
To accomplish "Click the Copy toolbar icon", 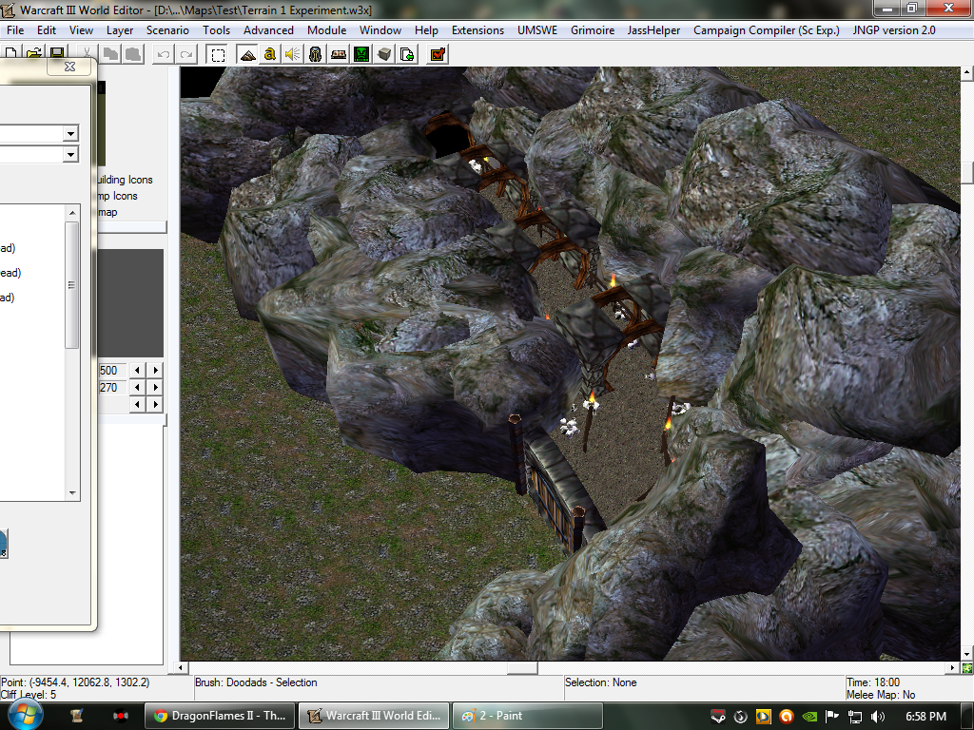I will (110, 54).
